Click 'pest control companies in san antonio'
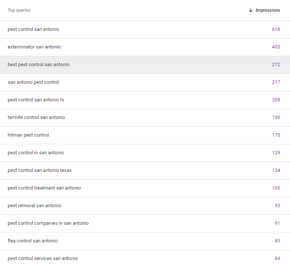This screenshot has height=267, width=290. 48,223
